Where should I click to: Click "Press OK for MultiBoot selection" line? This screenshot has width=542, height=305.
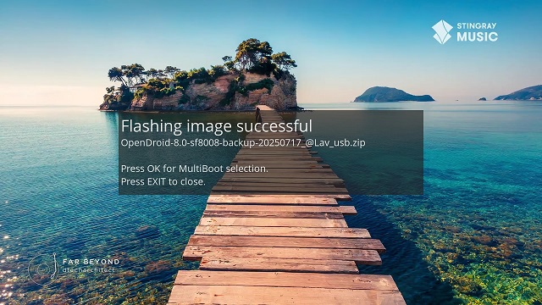click(x=195, y=169)
